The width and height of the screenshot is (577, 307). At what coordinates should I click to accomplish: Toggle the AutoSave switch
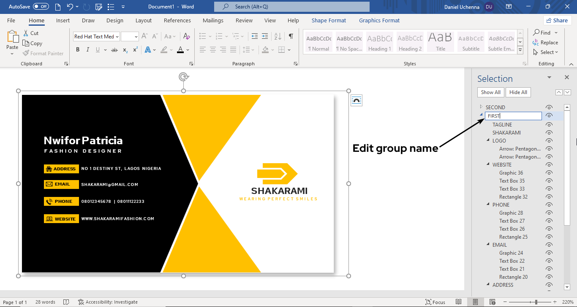pos(41,7)
